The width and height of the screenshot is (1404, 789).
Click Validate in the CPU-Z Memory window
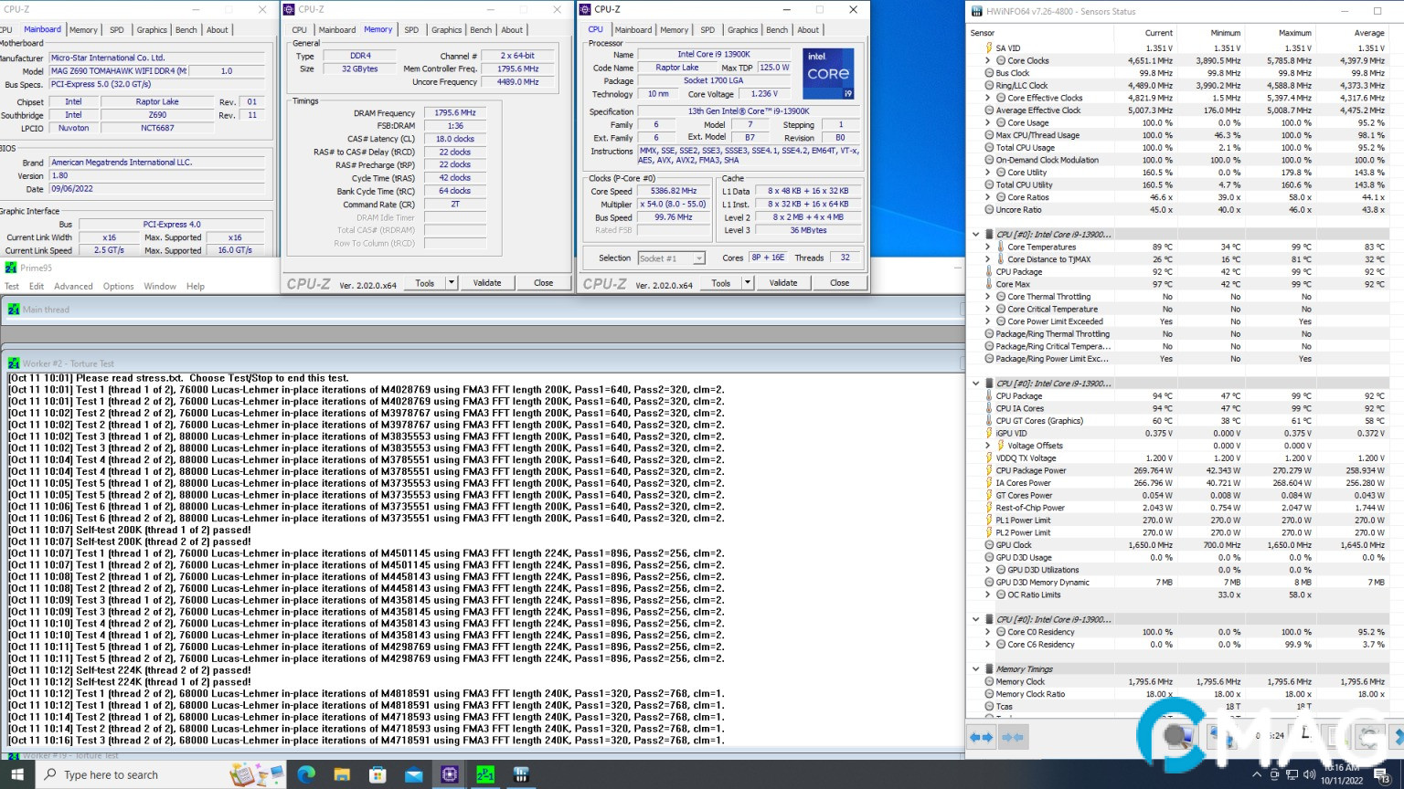(486, 283)
